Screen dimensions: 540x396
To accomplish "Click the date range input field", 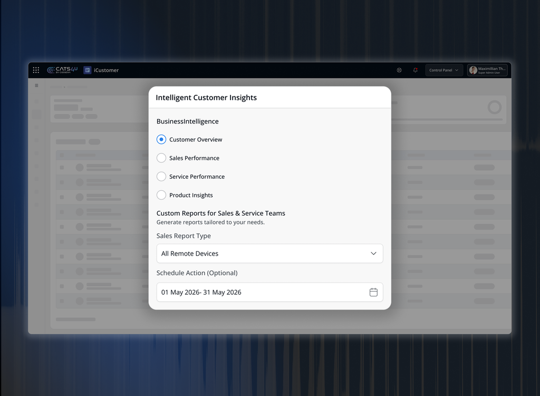I will click(x=269, y=292).
